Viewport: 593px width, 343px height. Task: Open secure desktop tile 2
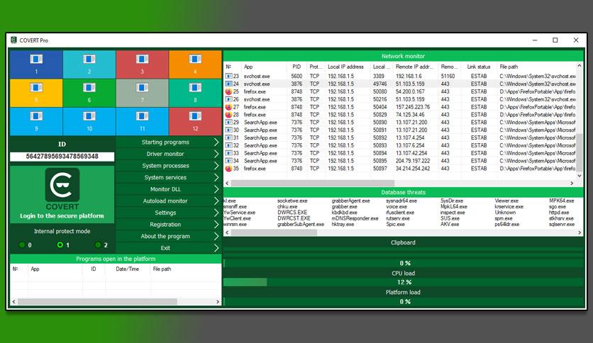coord(89,64)
